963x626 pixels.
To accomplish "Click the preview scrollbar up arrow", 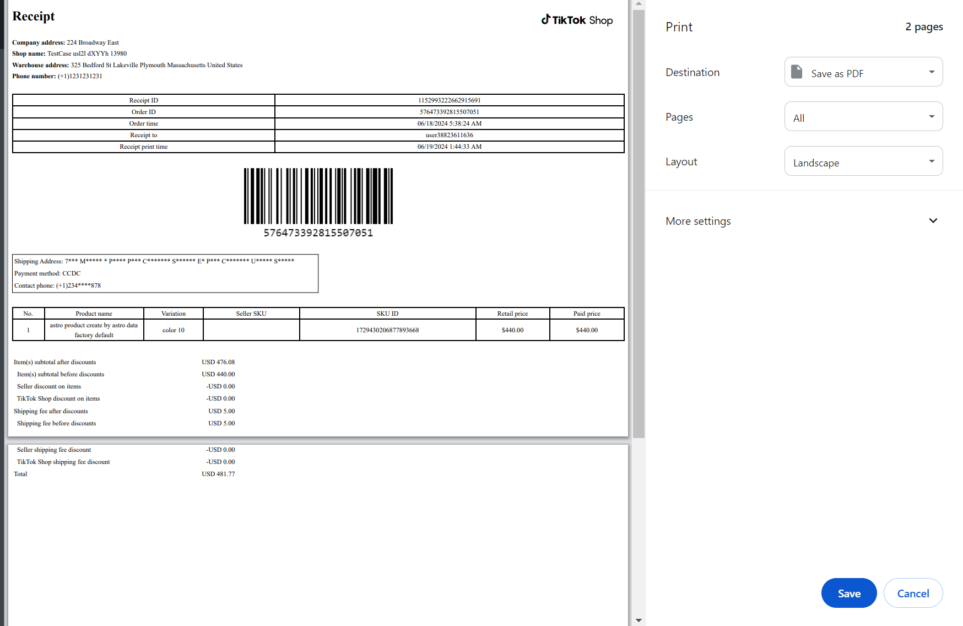I will (x=639, y=4).
